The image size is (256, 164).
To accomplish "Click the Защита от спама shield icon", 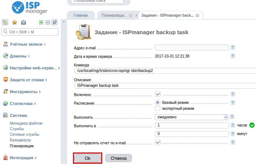I will pyautogui.click(x=6, y=79).
